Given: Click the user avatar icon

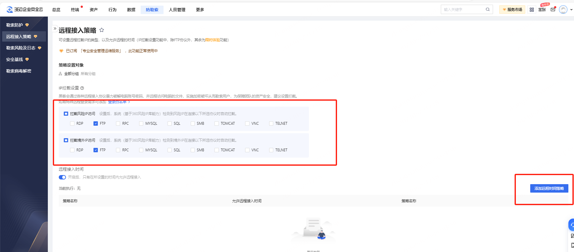Looking at the screenshot, I should [563, 10].
